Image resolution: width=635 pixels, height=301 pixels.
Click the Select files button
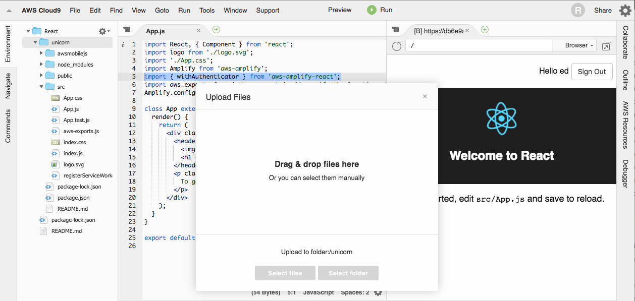point(285,273)
